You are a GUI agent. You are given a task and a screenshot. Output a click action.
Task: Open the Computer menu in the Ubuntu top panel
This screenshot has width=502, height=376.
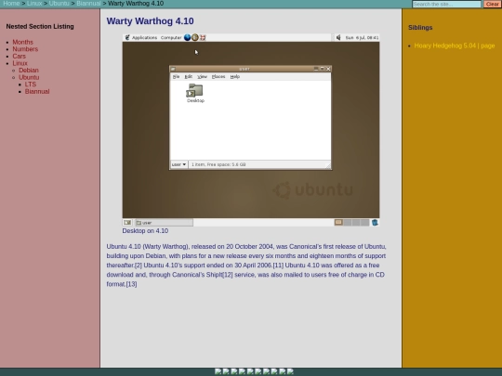click(171, 38)
